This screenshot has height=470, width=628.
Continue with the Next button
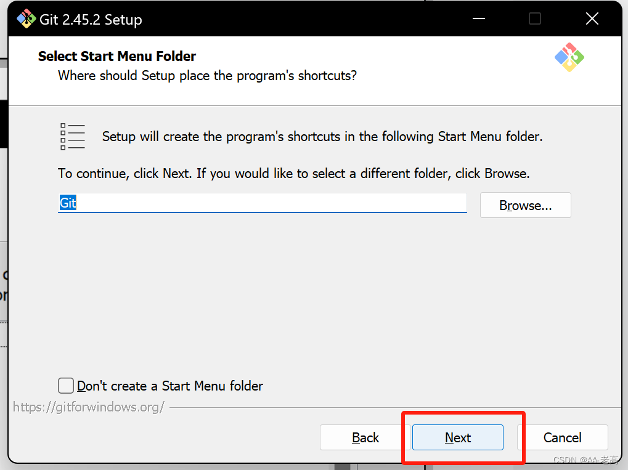[x=458, y=437]
